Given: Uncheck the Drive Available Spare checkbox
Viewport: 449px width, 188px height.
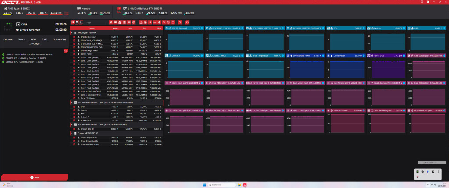Looking at the screenshot, I should (74, 144).
